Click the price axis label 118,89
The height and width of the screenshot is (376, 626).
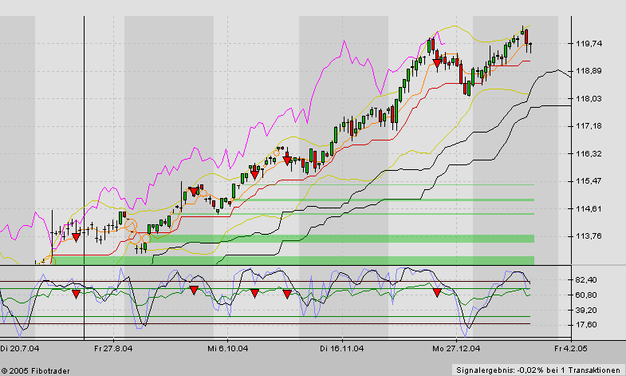589,71
